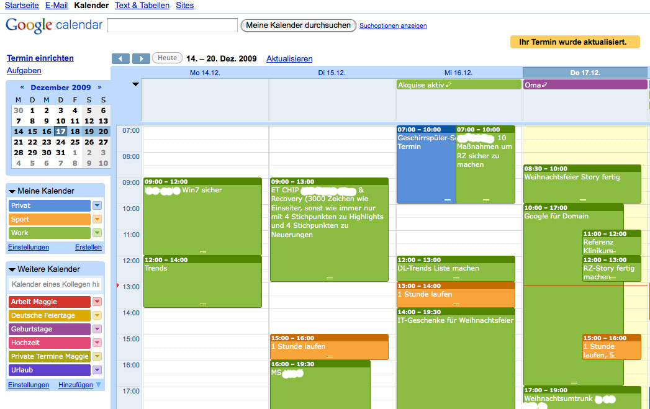Toggle the Arbeit Maggie calendar visibility

tap(50, 302)
